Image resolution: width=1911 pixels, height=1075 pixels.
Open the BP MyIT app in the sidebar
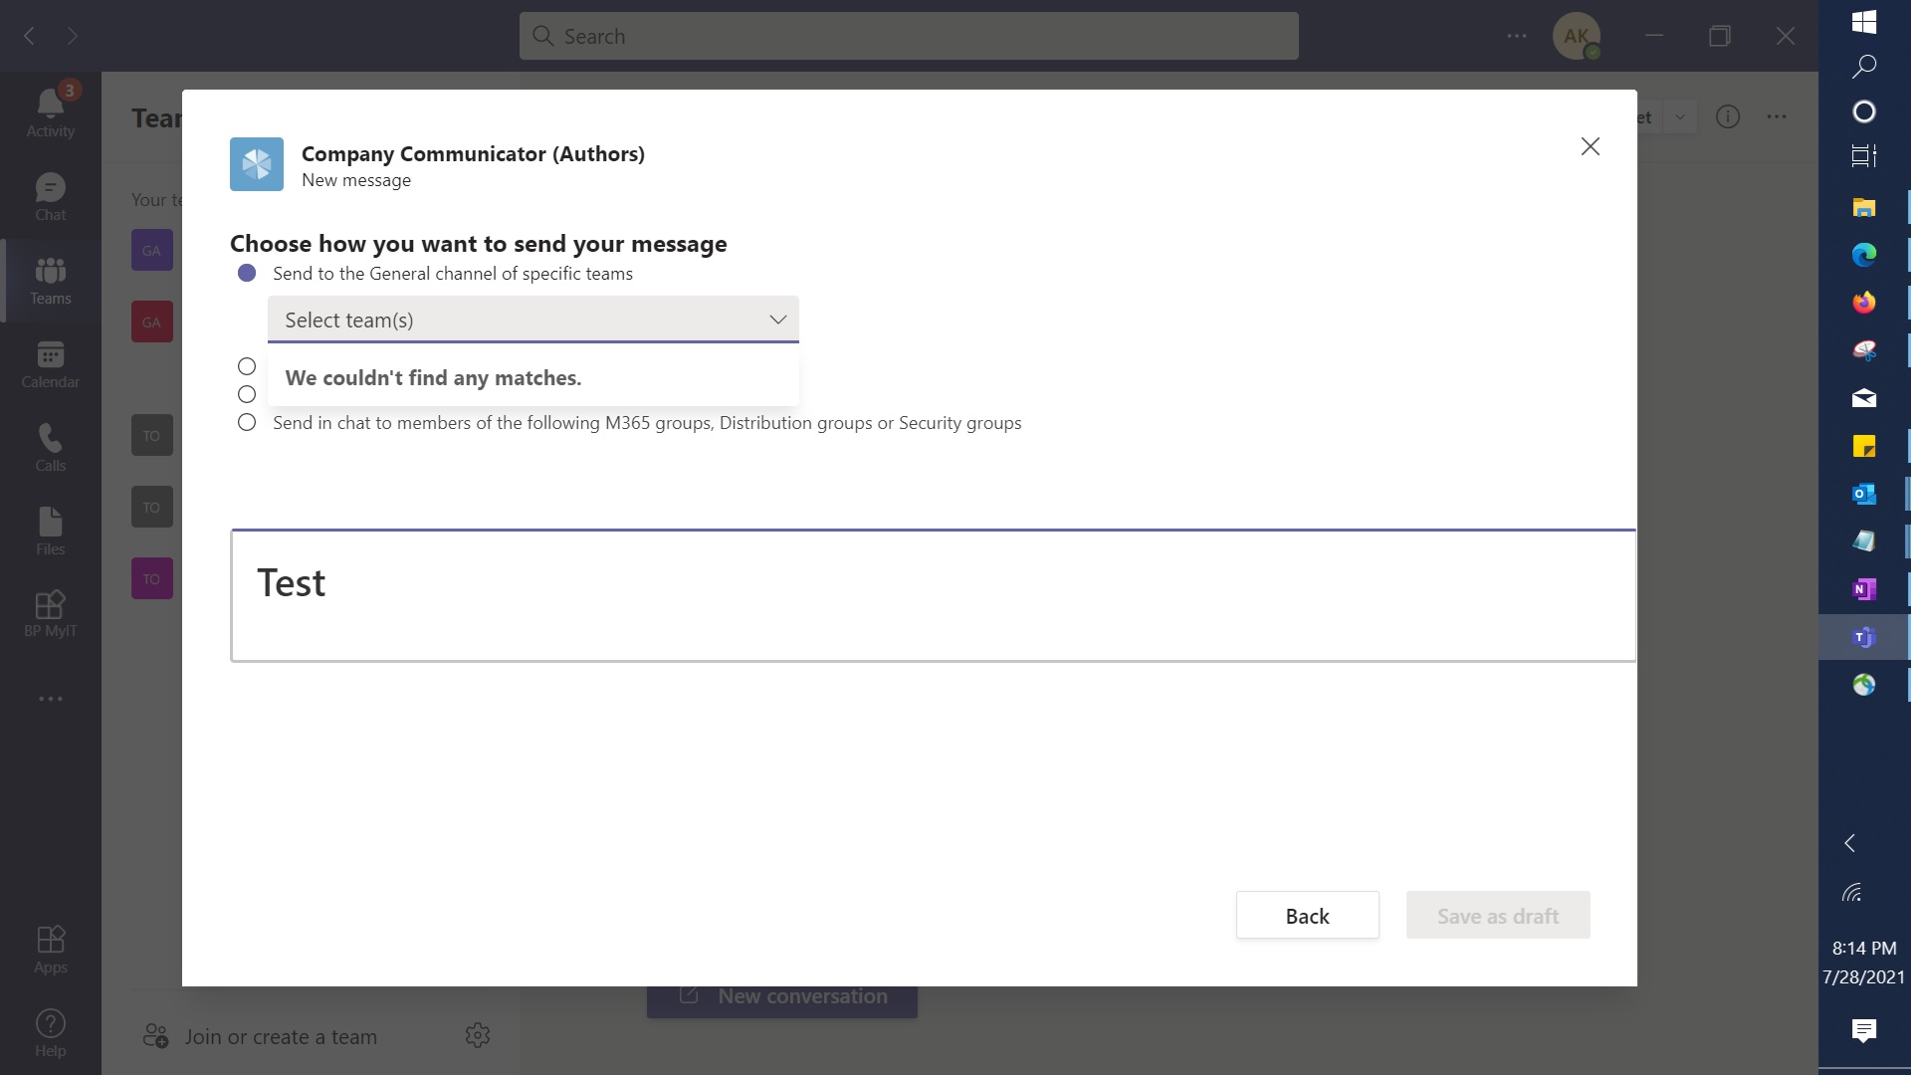coord(49,610)
